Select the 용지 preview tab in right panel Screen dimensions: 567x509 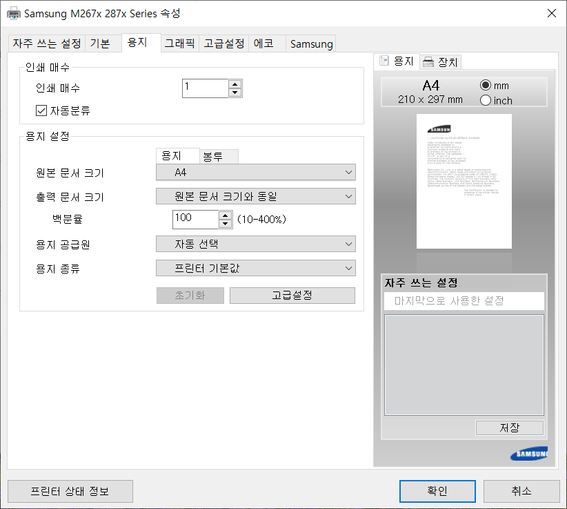click(397, 61)
